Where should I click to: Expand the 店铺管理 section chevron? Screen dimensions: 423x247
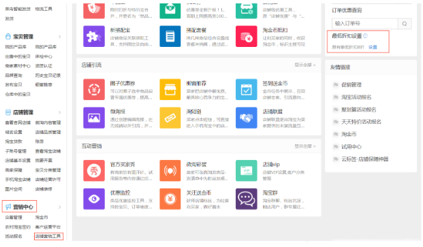[x=60, y=112]
